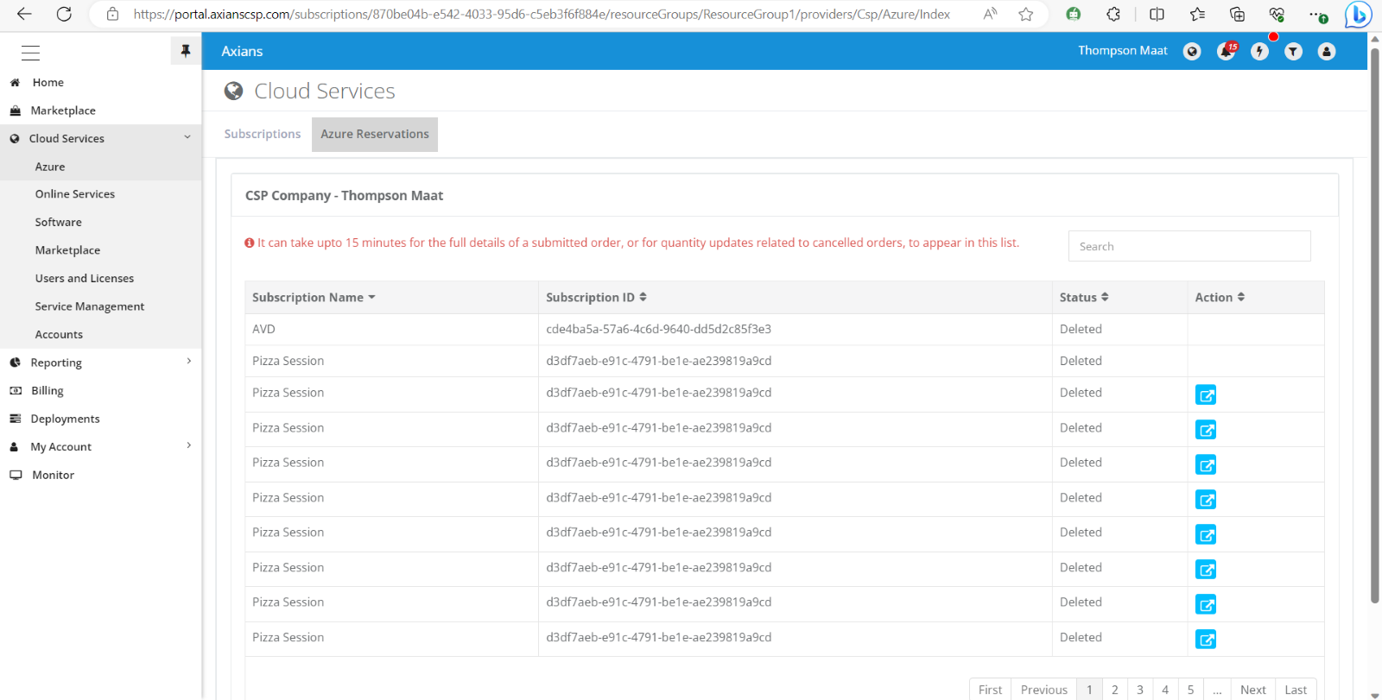The image size is (1382, 700).
Task: Click the filter funnel icon in header
Action: click(x=1293, y=52)
